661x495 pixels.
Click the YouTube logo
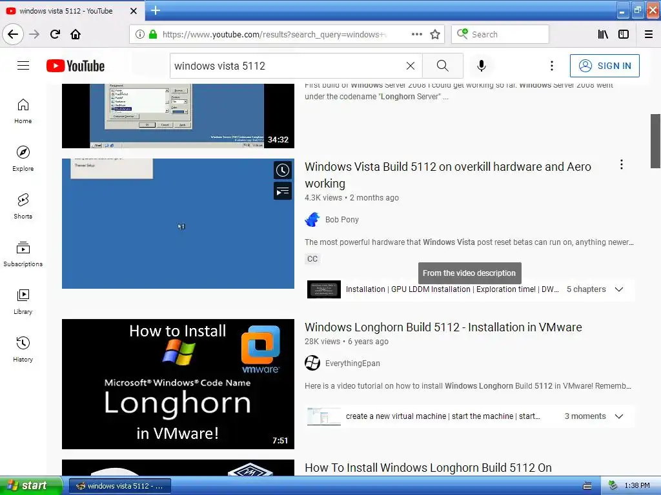[76, 66]
